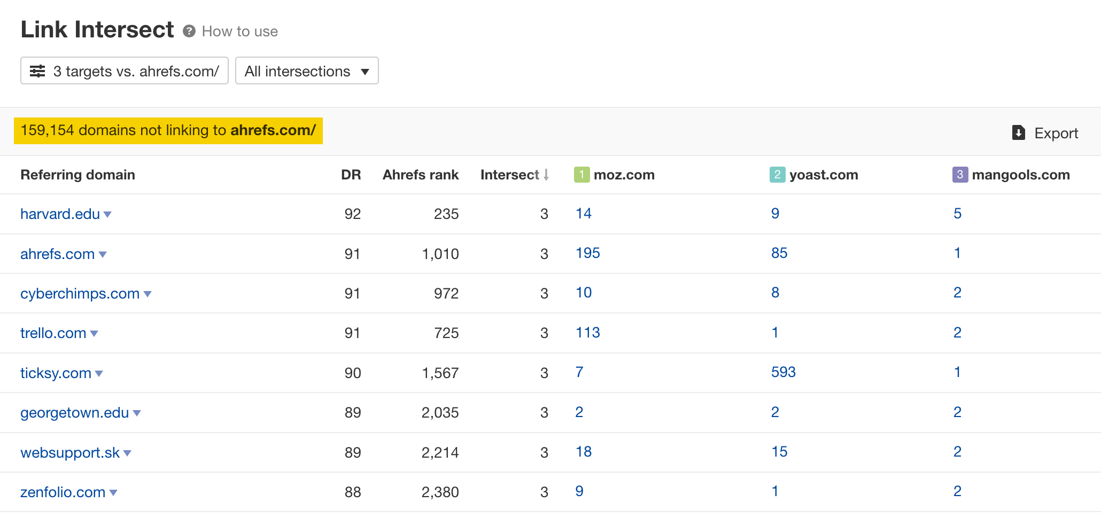
Task: Click ticksy.com's 593 yoast.com links
Action: pyautogui.click(x=783, y=372)
